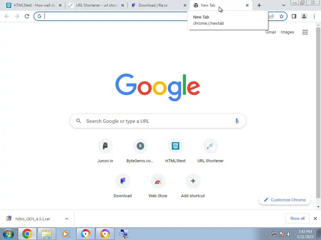Screen dimensions: 321x240
Task: Click Show all downloads
Action: [x=297, y=218]
